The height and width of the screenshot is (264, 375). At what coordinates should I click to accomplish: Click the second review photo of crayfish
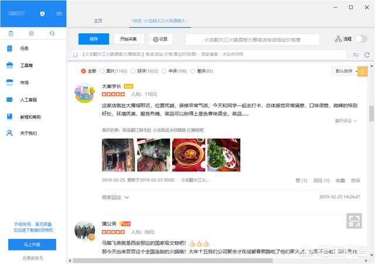coord(154,155)
